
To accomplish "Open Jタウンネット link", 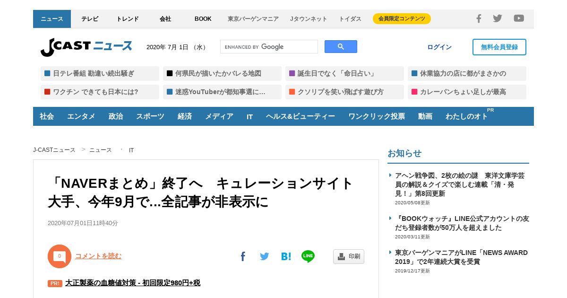I will (x=309, y=19).
